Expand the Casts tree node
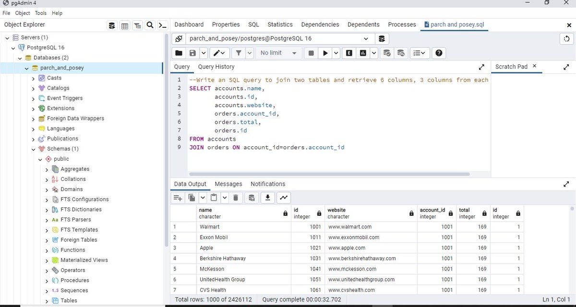Viewport: 576px width, 307px height. [34, 78]
